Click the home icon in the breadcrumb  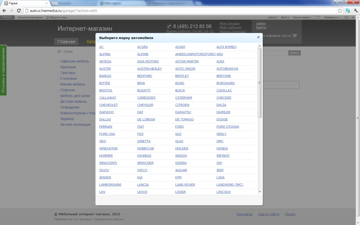59,51
